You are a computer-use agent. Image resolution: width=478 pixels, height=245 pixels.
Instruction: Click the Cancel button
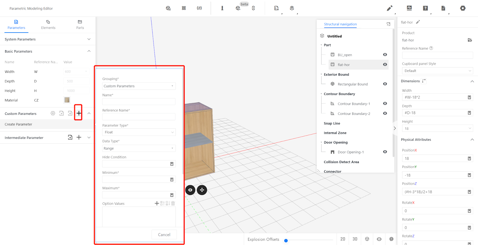[x=164, y=235]
